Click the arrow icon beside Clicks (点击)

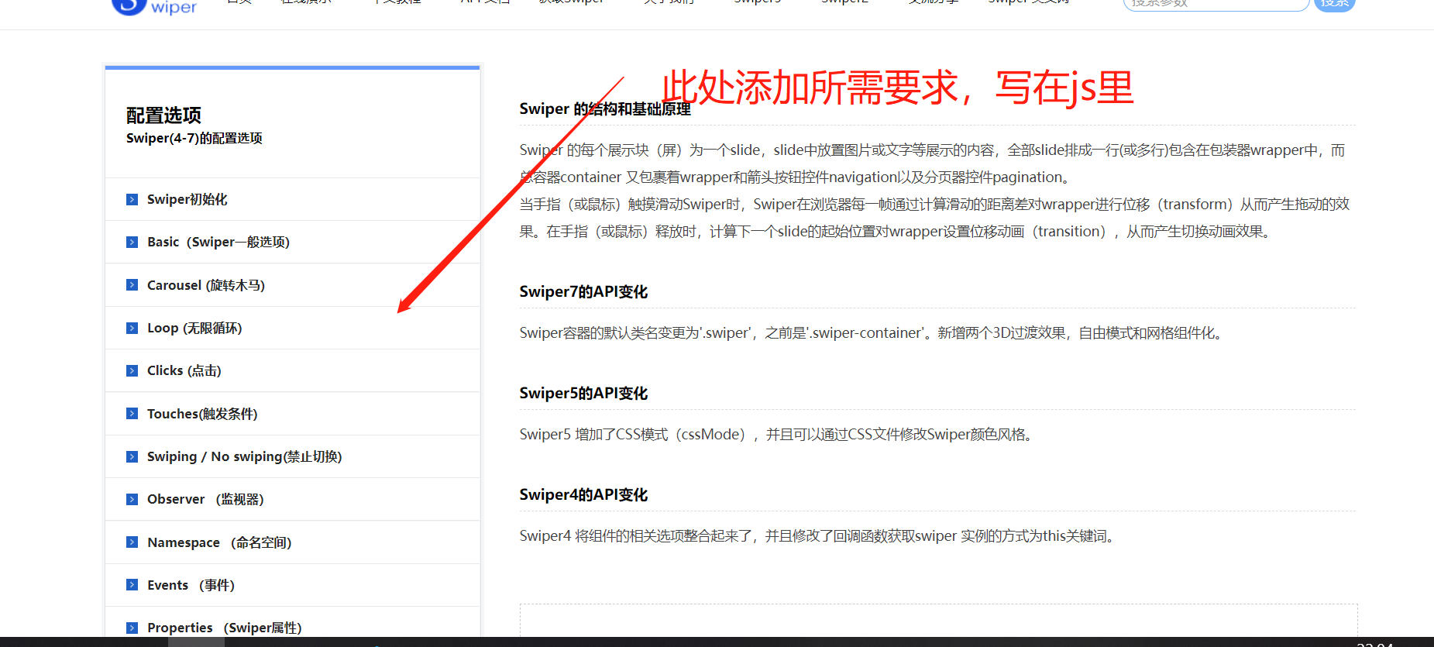pyautogui.click(x=132, y=370)
